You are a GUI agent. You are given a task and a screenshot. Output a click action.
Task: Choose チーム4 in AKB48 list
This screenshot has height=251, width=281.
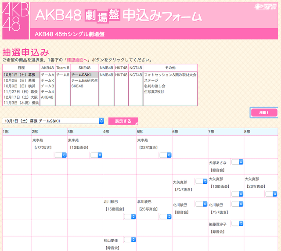pos(47,92)
